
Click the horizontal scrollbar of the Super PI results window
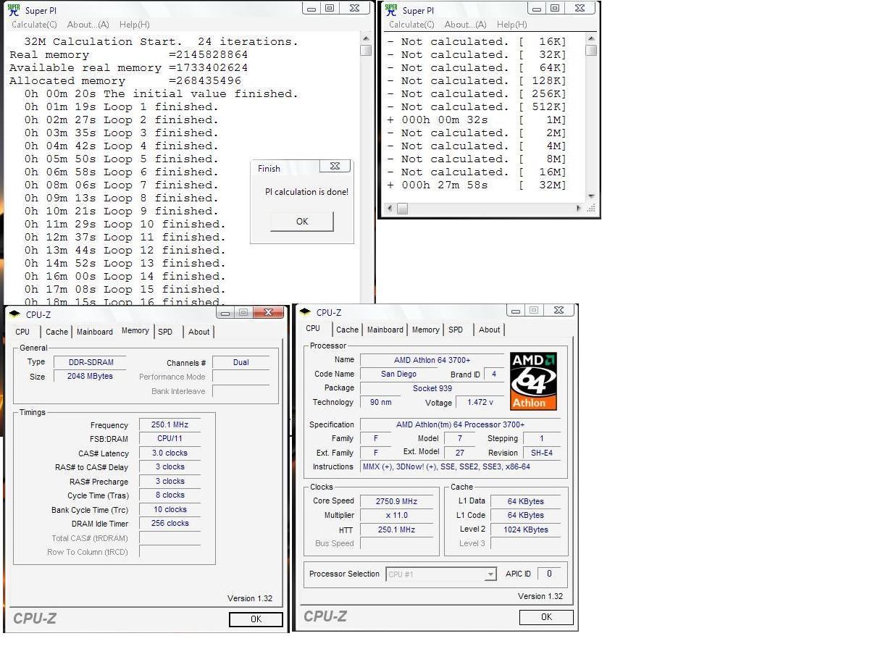point(485,209)
